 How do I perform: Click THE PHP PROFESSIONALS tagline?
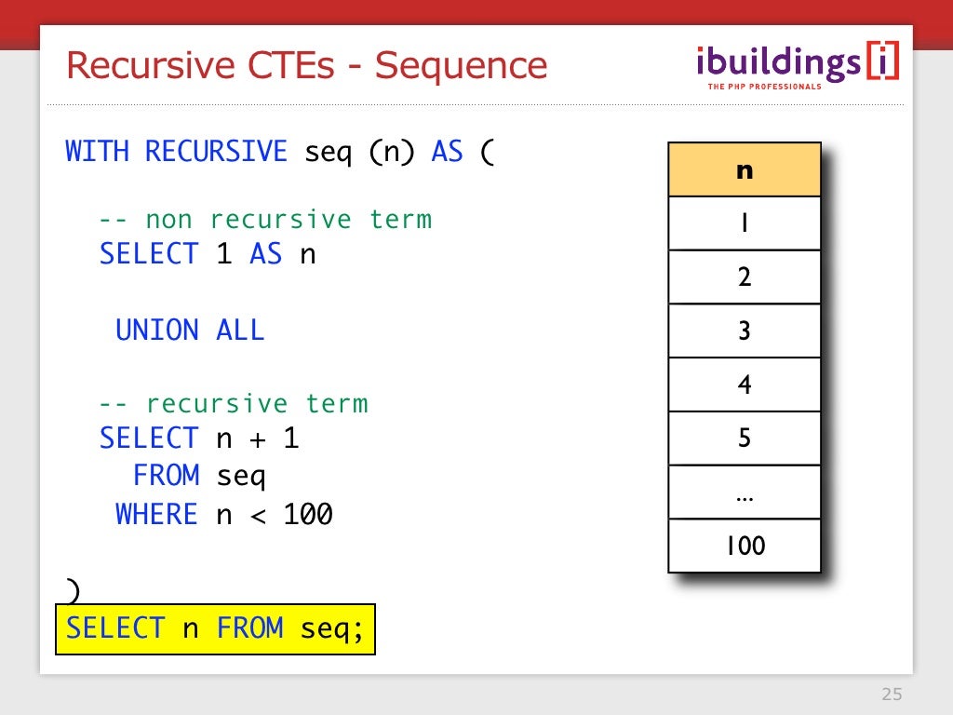click(765, 87)
